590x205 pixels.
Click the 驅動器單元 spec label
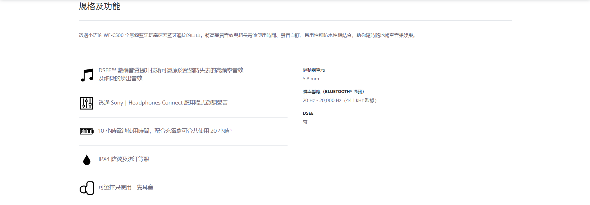point(314,70)
